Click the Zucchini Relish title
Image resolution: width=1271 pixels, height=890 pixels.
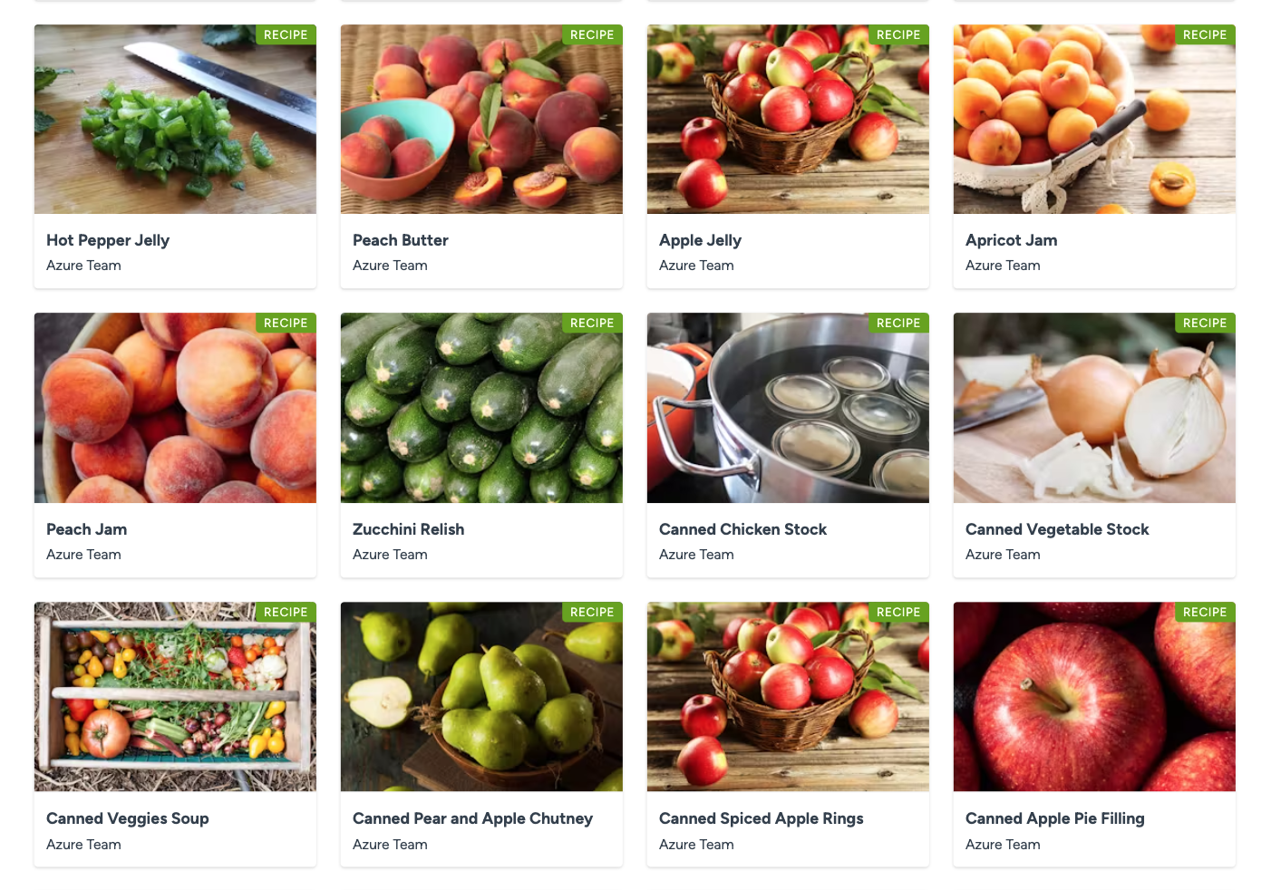click(x=408, y=529)
